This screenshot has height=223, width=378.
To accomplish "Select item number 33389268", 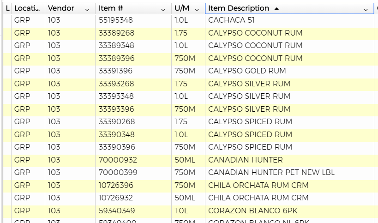I will [x=116, y=33].
